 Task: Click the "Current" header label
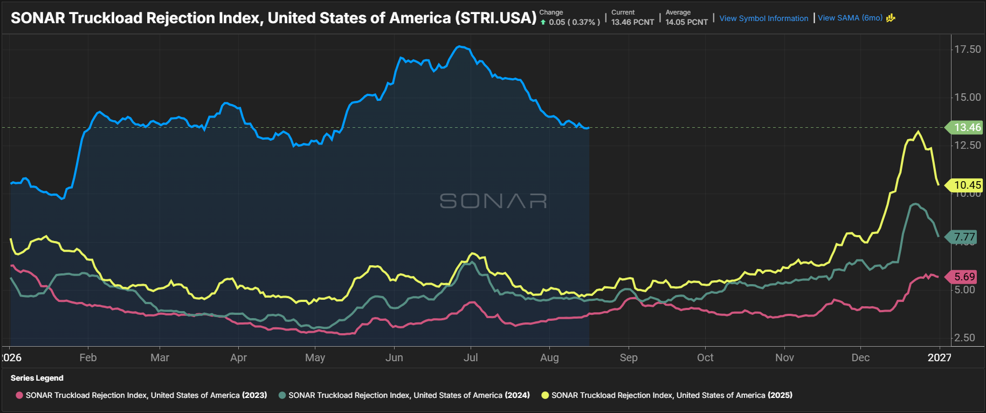coord(623,12)
